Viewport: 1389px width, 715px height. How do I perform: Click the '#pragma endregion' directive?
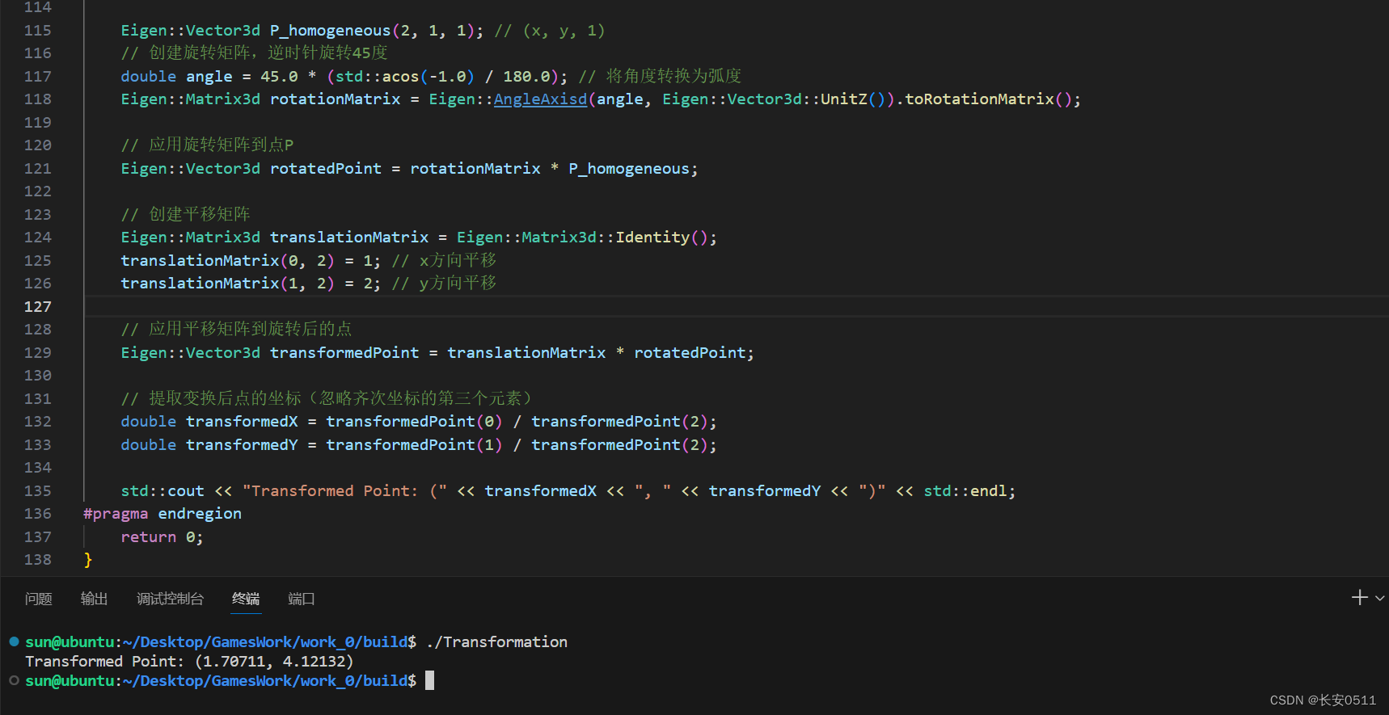(163, 514)
